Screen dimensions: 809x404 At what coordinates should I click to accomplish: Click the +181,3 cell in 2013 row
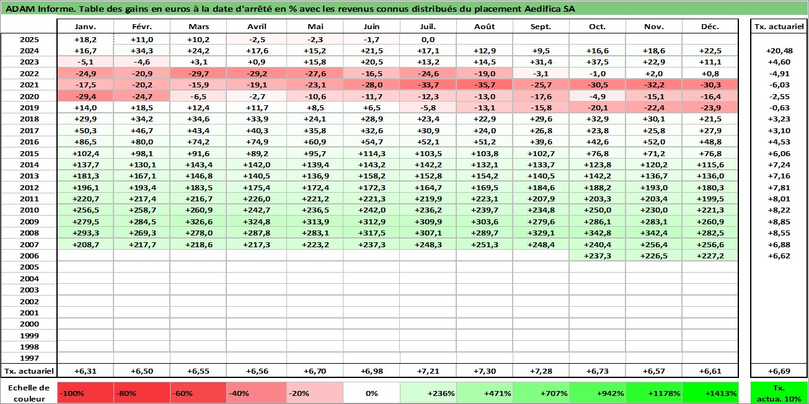point(85,176)
